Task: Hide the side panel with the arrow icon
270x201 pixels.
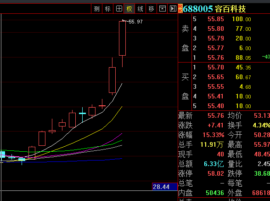Action: pos(173,9)
